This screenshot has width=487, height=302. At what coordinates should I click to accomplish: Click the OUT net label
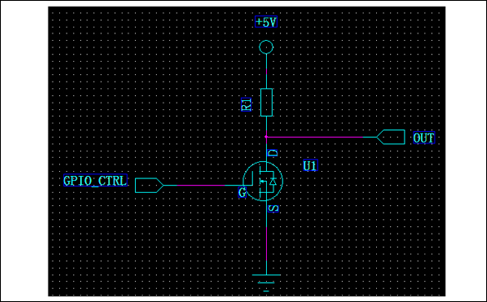click(424, 138)
